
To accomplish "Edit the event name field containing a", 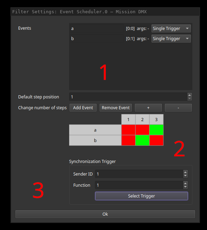I will coord(97,29).
